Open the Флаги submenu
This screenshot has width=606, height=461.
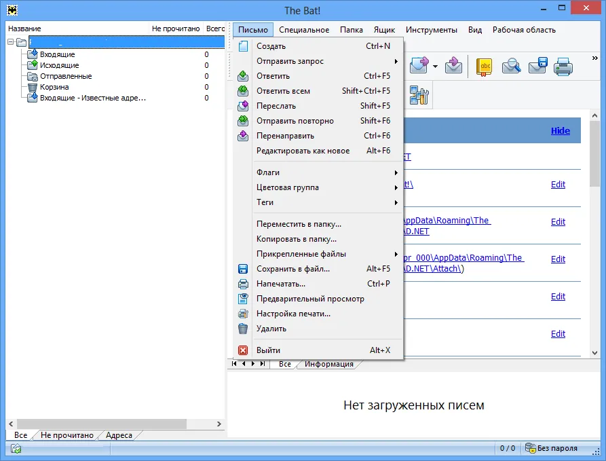318,172
